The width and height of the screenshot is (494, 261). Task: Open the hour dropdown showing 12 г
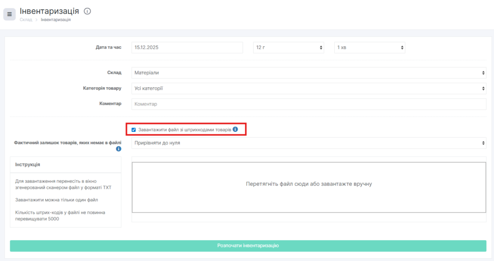click(288, 48)
